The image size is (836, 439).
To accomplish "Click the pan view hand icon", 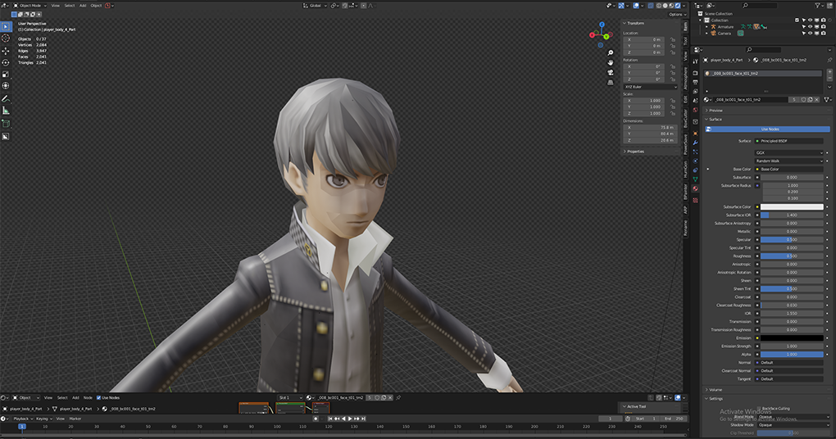I will 611,62.
